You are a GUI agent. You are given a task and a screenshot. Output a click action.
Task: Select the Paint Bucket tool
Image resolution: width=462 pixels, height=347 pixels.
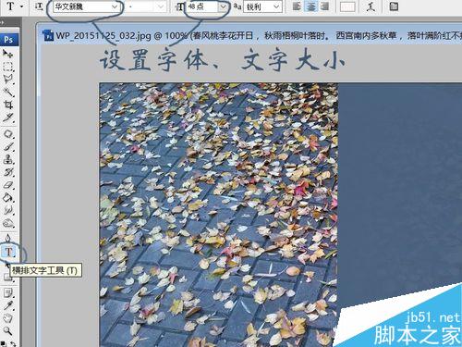pyautogui.click(x=8, y=197)
